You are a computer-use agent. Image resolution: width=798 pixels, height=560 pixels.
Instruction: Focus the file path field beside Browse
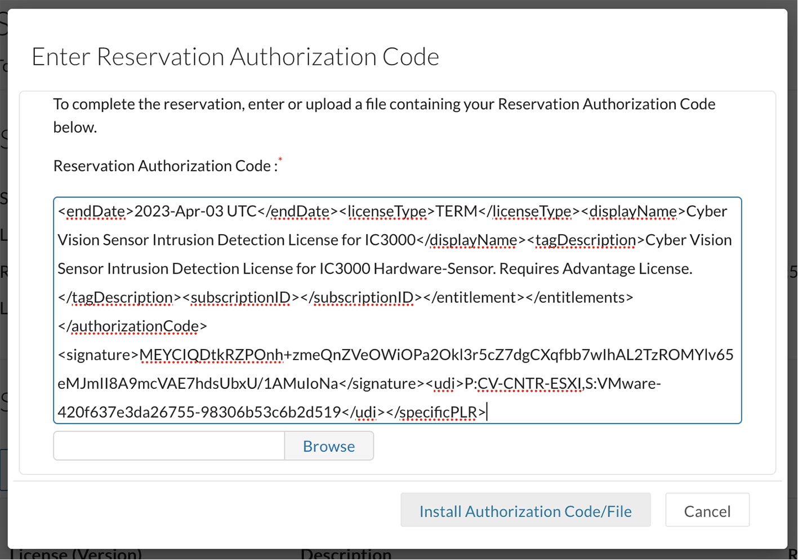point(169,446)
